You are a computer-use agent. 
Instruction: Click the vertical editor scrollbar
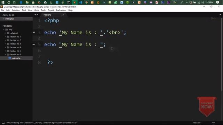click(222, 55)
